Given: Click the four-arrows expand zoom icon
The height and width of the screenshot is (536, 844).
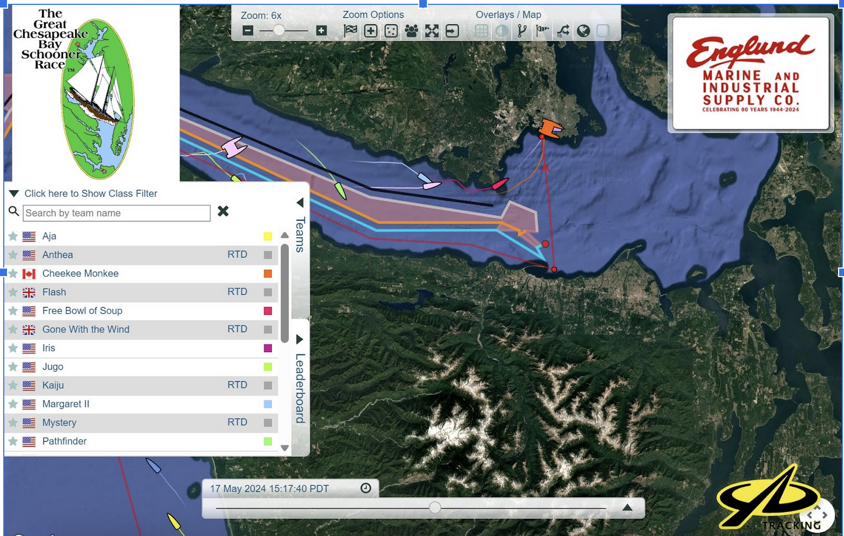Looking at the screenshot, I should (432, 31).
